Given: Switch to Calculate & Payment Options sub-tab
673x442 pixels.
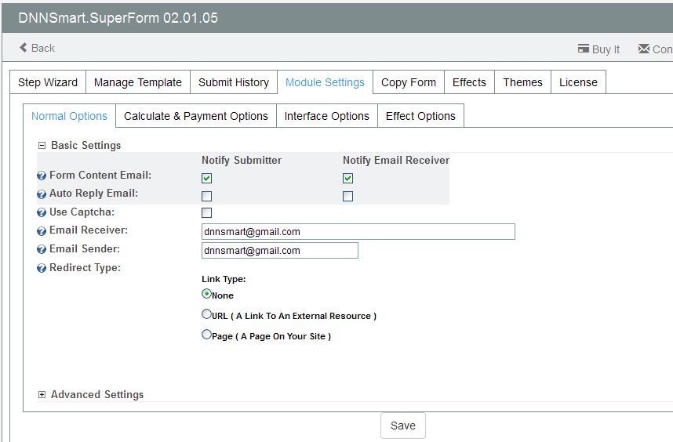Looking at the screenshot, I should [x=196, y=116].
